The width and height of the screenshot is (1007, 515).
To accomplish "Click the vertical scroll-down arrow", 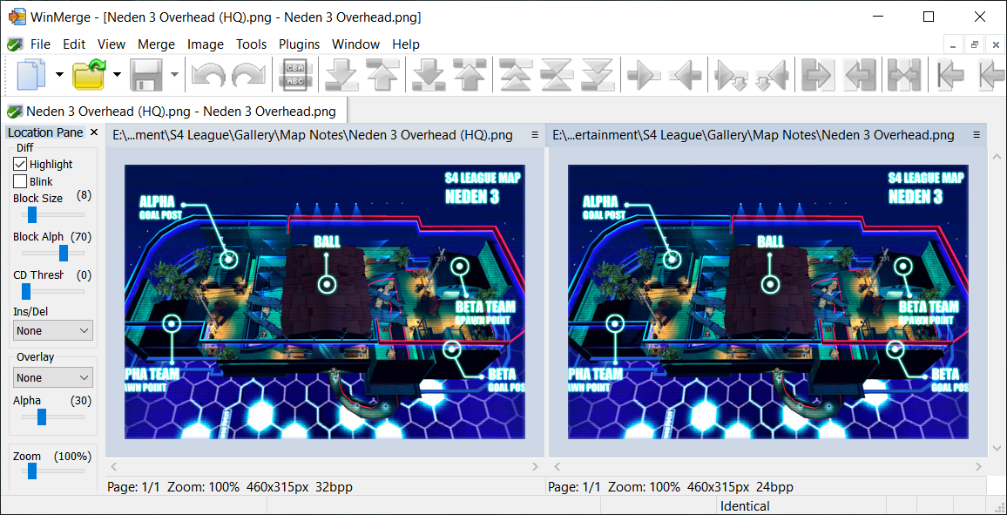I will pyautogui.click(x=997, y=447).
